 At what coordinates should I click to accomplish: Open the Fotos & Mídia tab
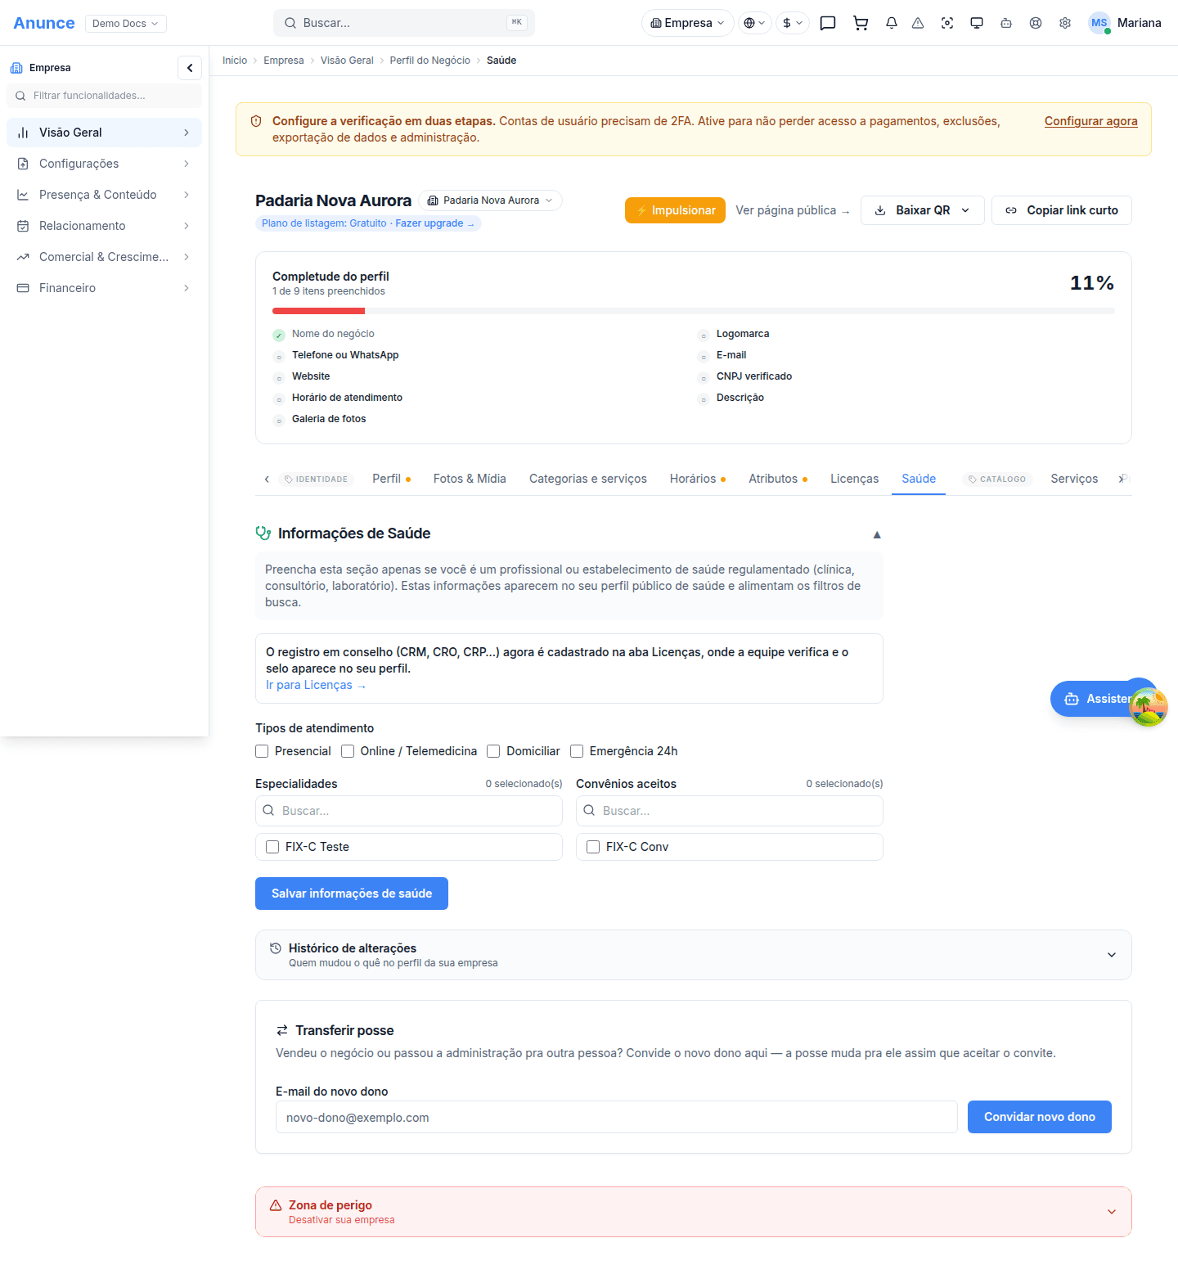[470, 479]
